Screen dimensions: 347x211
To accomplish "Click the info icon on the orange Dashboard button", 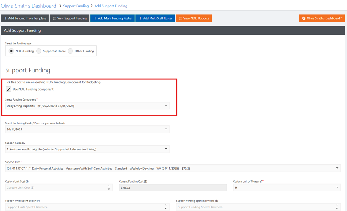I will point(303,18).
